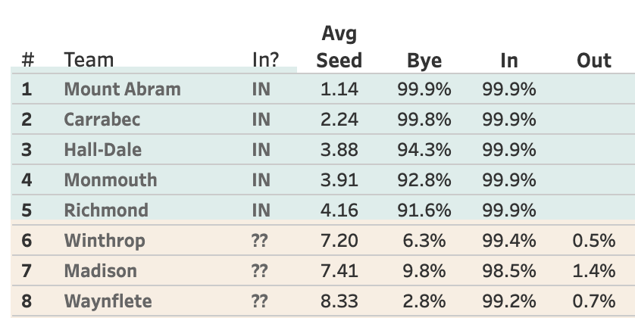Click the In? column header
This screenshot has height=318, width=635.
tap(266, 60)
